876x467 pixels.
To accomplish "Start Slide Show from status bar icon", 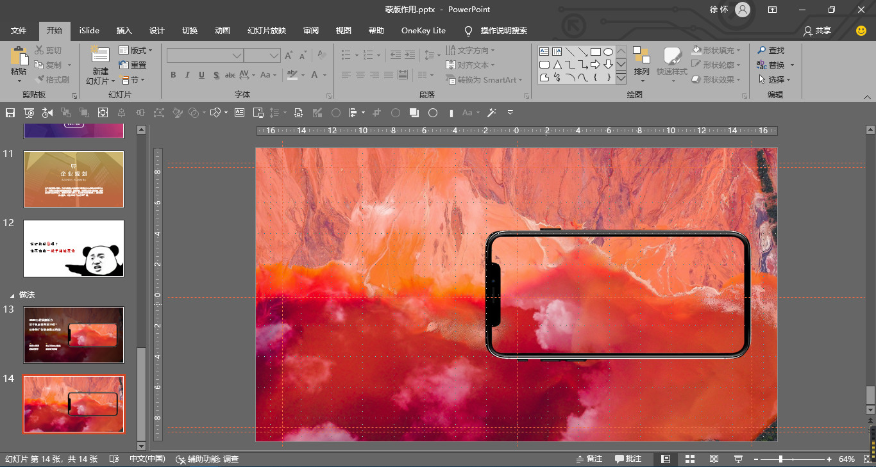I will point(738,459).
